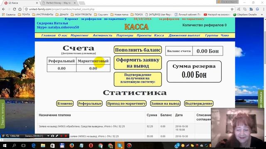The image size is (266, 149).
Task: Open the ИНСТРУМЕНТЫ bookmarks folder
Action: [43, 14]
